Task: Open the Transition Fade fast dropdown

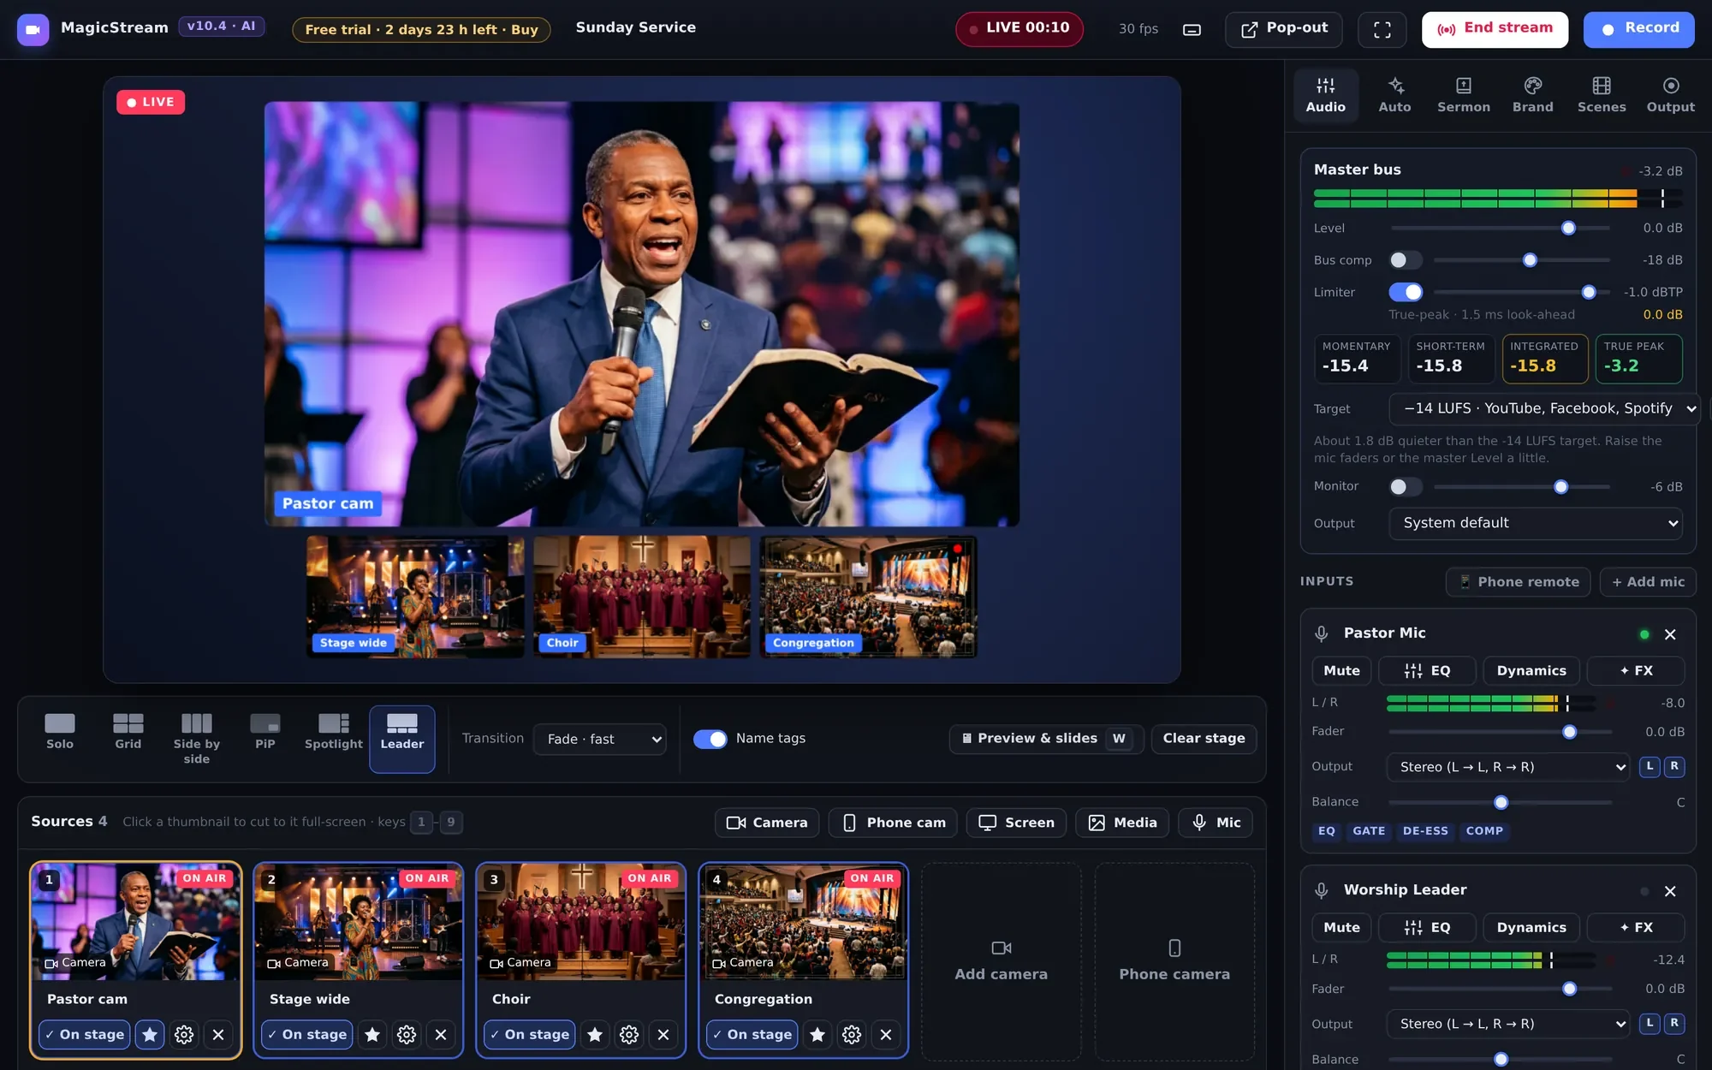Action: click(599, 739)
